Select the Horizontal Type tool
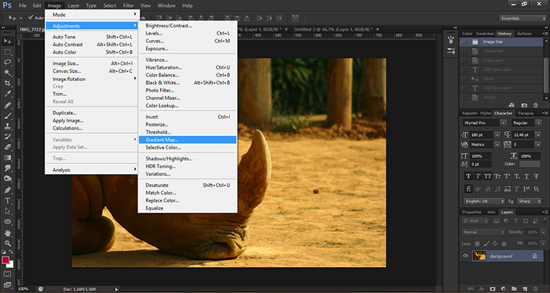Image resolution: width=550 pixels, height=293 pixels. pos(7,200)
